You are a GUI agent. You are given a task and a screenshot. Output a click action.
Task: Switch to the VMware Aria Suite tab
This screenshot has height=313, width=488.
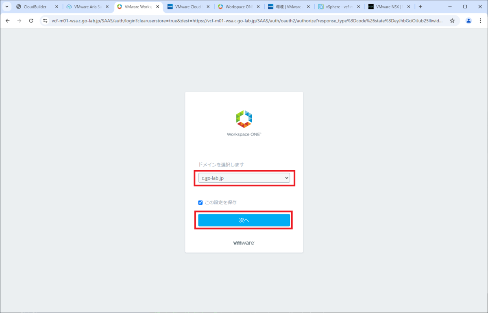88,7
